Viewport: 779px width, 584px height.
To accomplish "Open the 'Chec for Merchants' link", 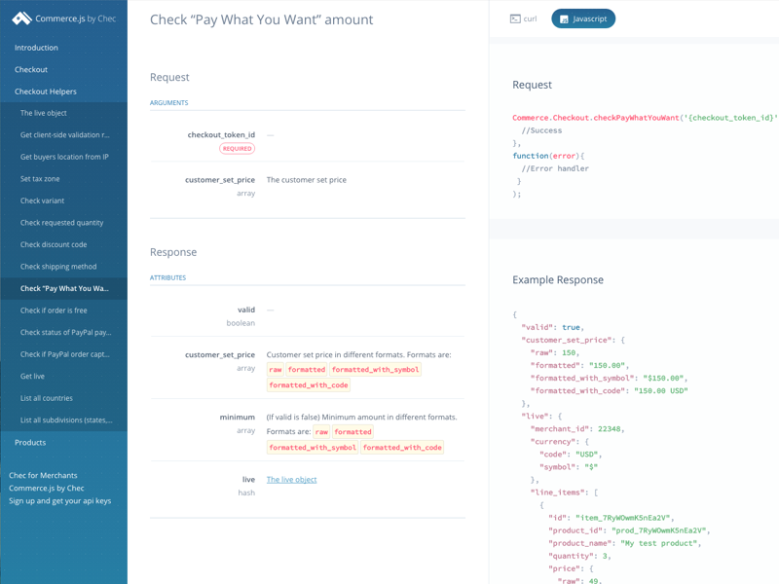I will (41, 475).
